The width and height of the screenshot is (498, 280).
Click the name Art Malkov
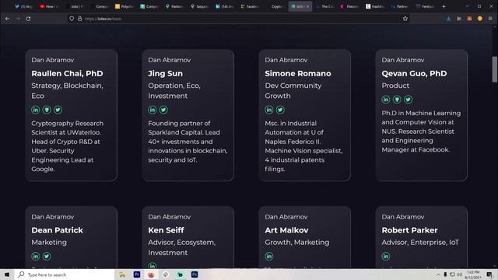point(286,230)
